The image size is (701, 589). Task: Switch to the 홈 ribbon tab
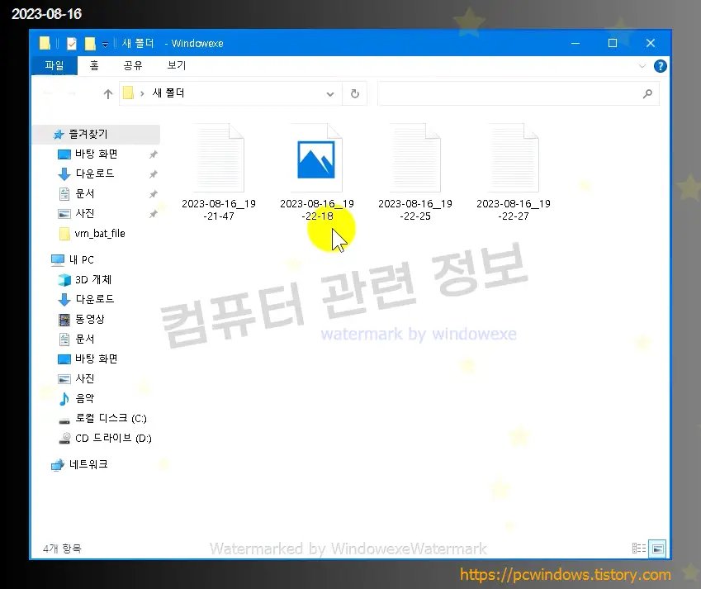coord(94,66)
